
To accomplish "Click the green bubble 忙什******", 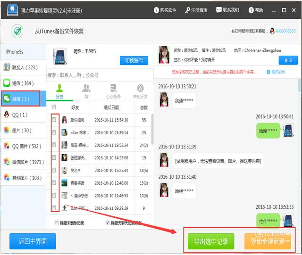I will tap(268, 221).
